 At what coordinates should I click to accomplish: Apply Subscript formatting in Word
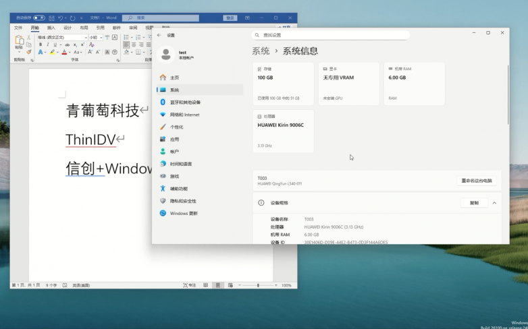click(75, 44)
